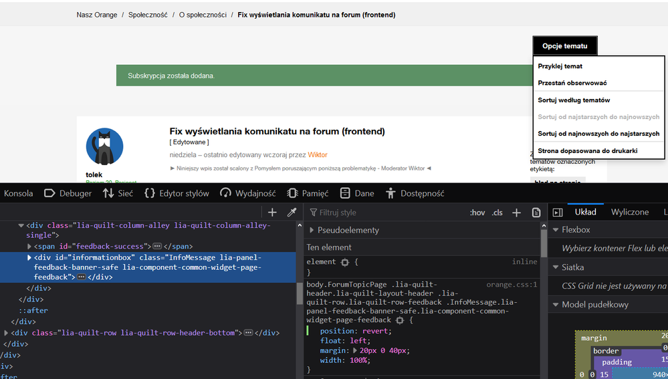The width and height of the screenshot is (668, 379).
Task: Click the 'Opcje tematu' button
Action: [x=564, y=46]
